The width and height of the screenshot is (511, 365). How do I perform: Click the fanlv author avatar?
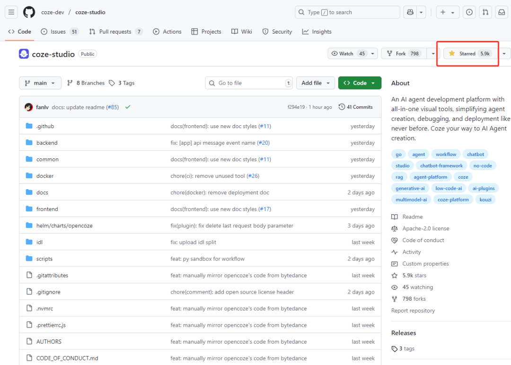[29, 107]
